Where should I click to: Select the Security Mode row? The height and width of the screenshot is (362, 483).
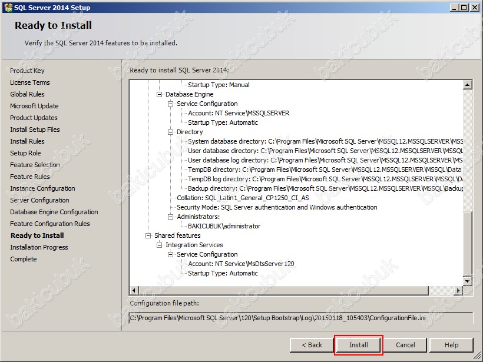(277, 207)
